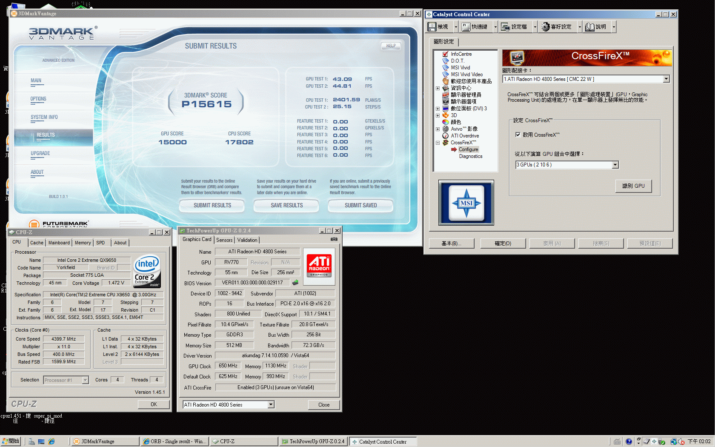Select 顯示器管理員 display manager entry
715x447 pixels.
(x=466, y=95)
